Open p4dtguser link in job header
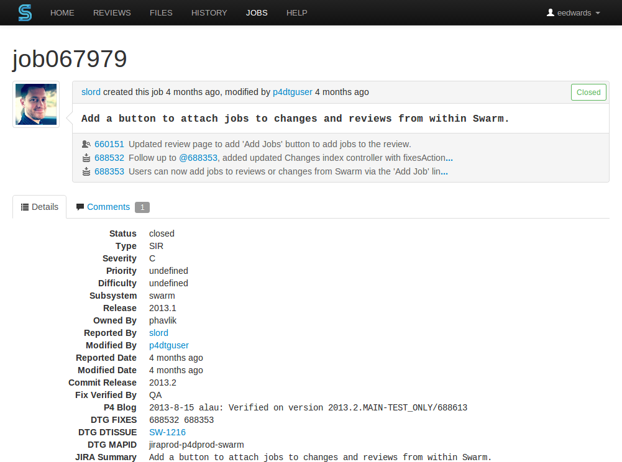Viewport: 622px width, 462px height. (292, 92)
